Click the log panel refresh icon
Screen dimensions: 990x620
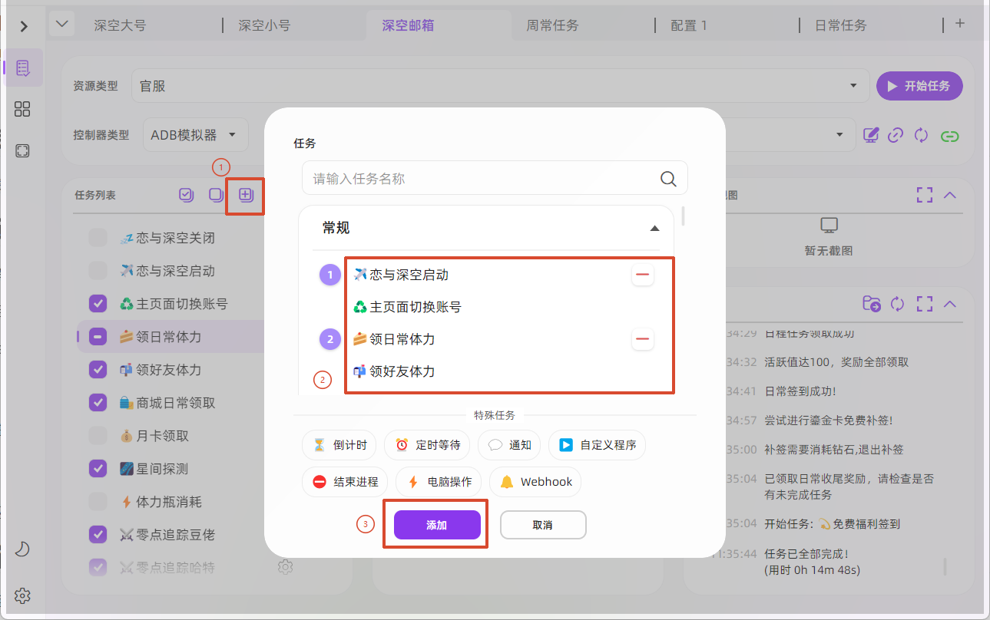click(897, 304)
